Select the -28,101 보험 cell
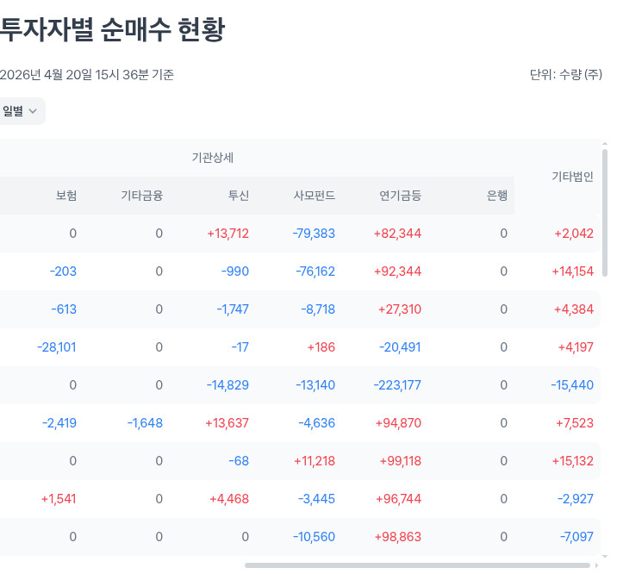This screenshot has height=574, width=623. pyautogui.click(x=57, y=347)
